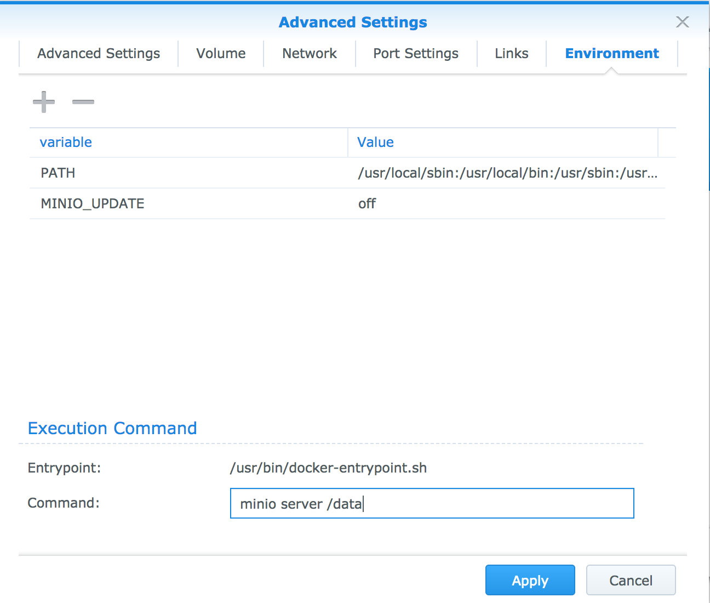Open the first Advanced Settings tab

point(99,54)
